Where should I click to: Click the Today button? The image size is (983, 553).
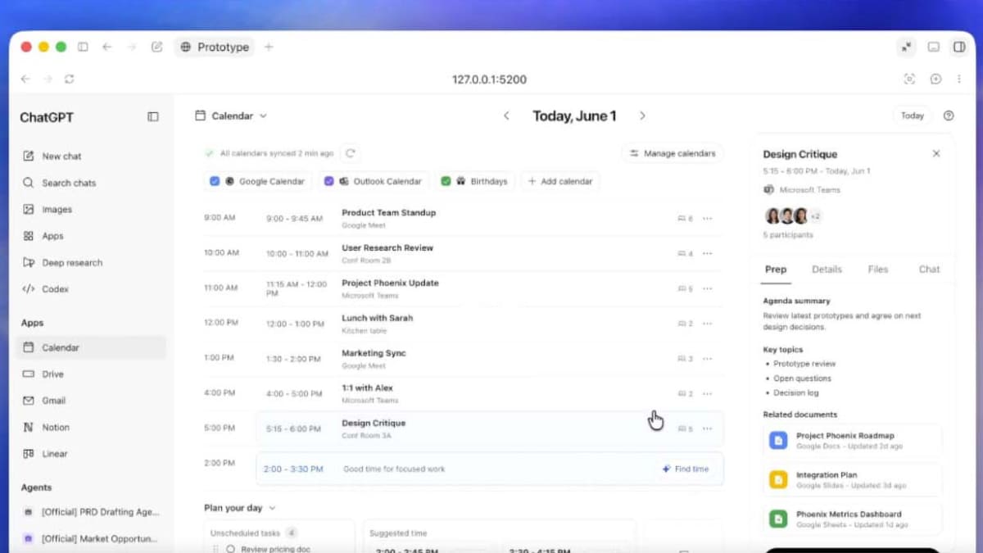(x=912, y=116)
